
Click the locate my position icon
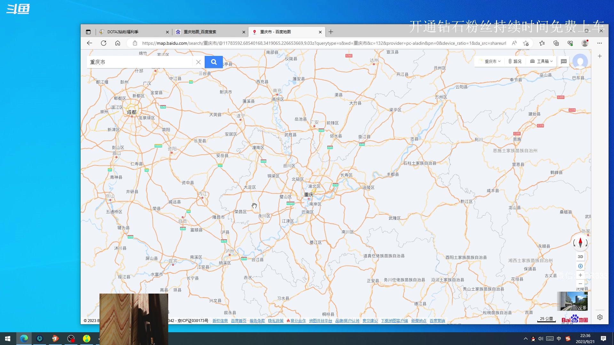pos(580,266)
